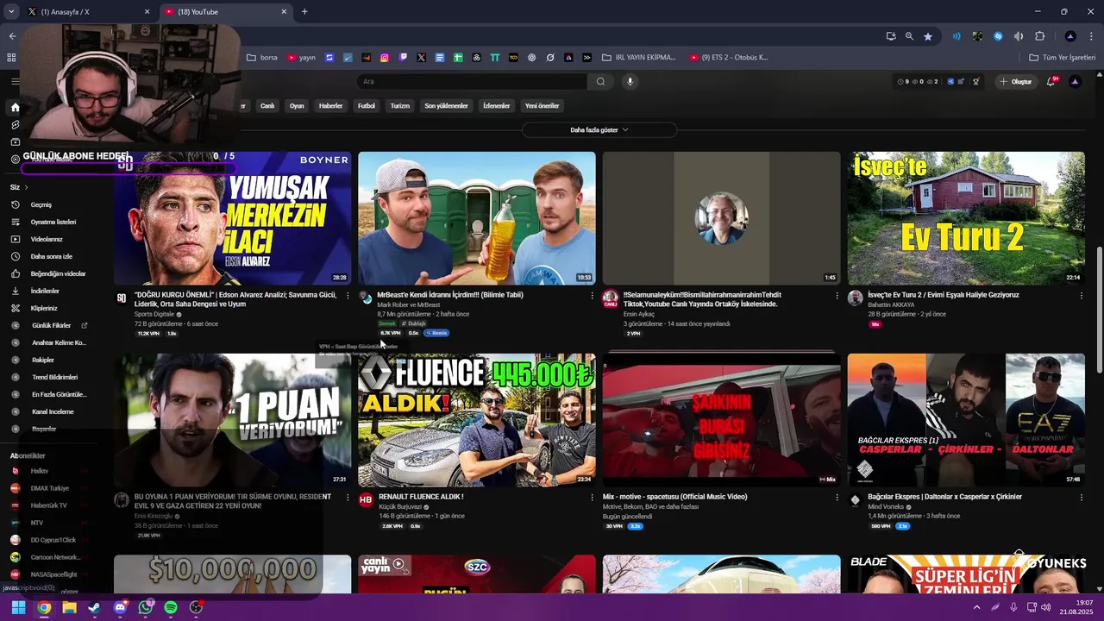Click the Windows Start button
The height and width of the screenshot is (621, 1104).
point(18,607)
